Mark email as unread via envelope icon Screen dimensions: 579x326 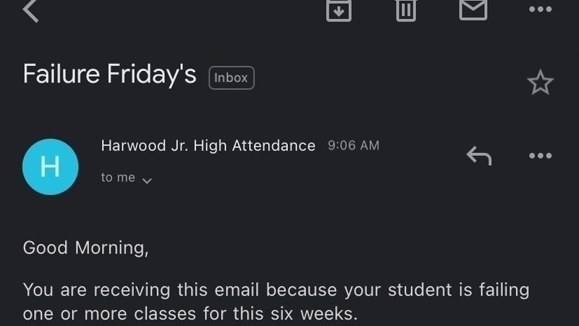(x=473, y=9)
